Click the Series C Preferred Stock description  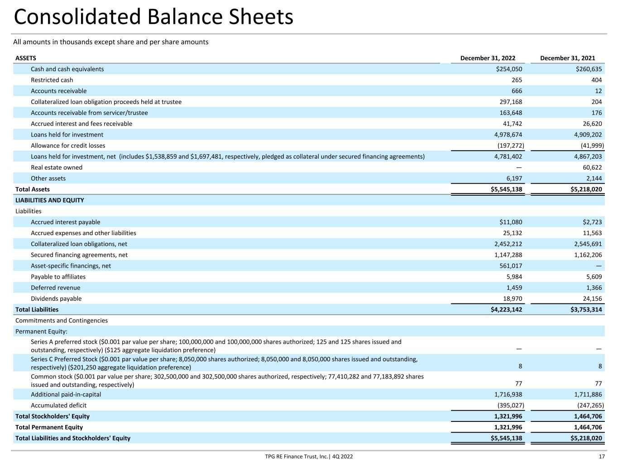pyautogui.click(x=224, y=363)
